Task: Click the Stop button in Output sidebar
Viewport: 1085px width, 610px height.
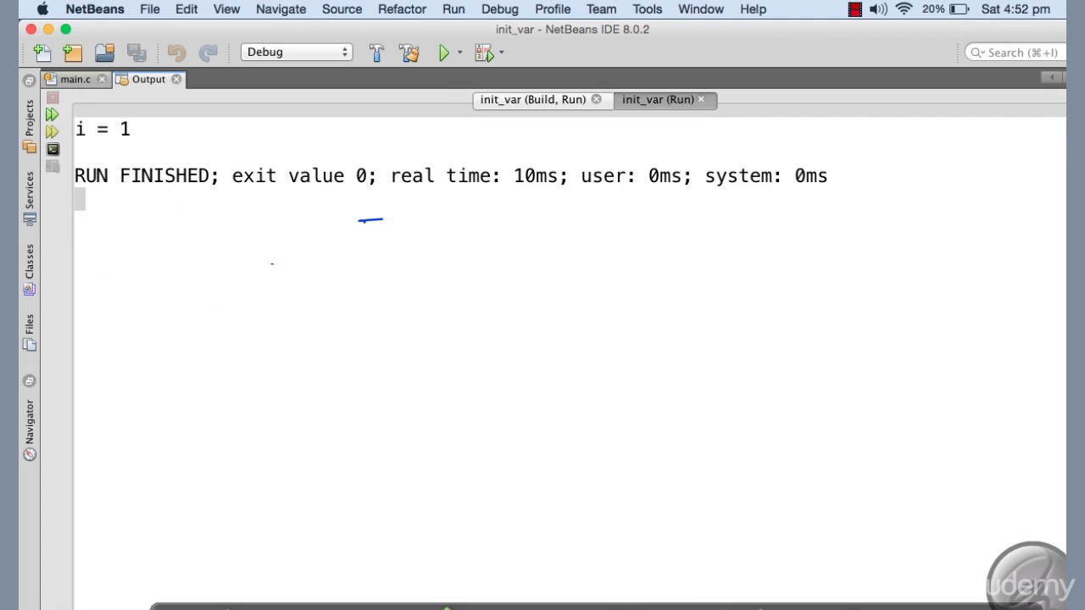Action: (x=53, y=98)
